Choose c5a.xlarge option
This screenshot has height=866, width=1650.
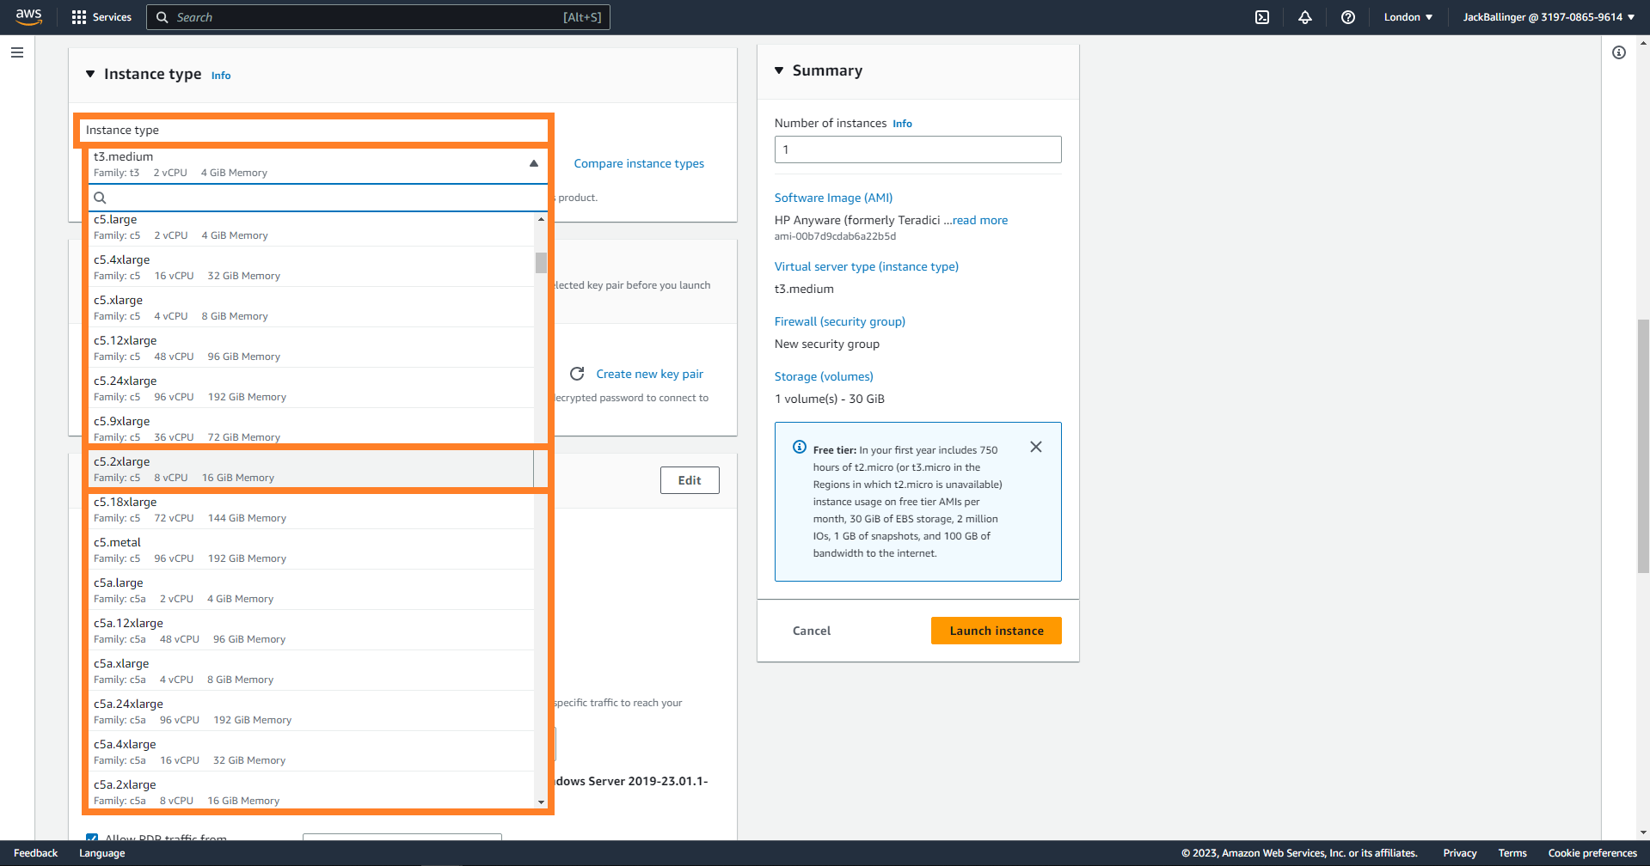tap(311, 671)
